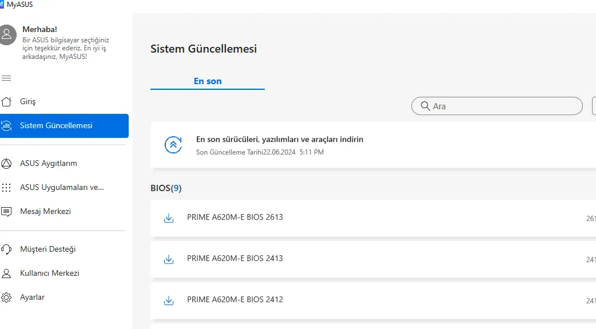The image size is (596, 329).
Task: Click the MyASUS app logo in title bar
Action: click(2, 5)
